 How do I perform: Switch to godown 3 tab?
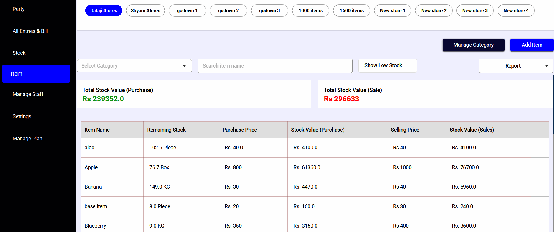click(269, 10)
